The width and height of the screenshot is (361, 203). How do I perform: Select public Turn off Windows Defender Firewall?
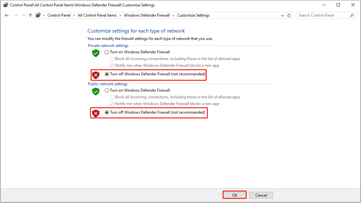tap(155, 112)
